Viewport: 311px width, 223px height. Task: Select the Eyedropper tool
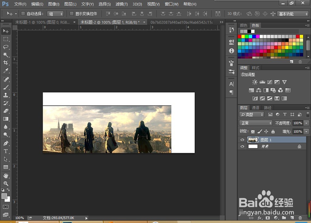pyautogui.click(x=6, y=71)
